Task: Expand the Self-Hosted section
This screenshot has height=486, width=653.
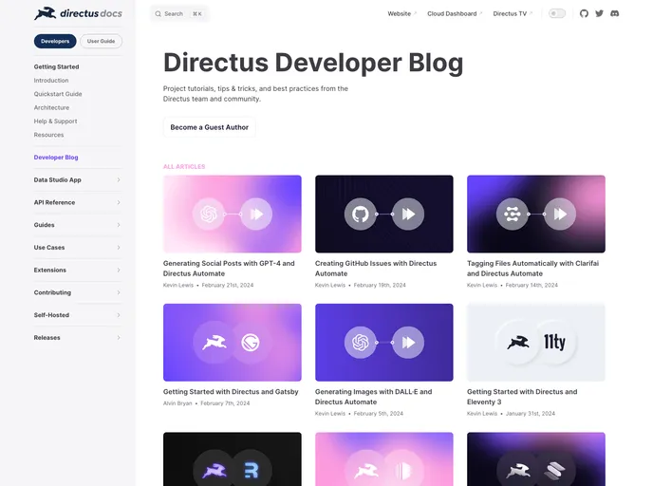Action: [77, 315]
